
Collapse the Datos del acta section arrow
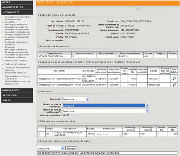tap(39, 15)
